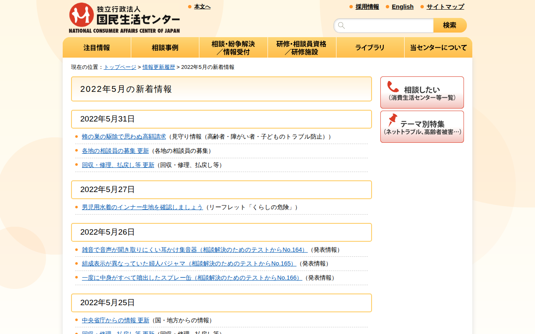The width and height of the screenshot is (535, 334).
Task: Switch site language via the English link
Action: (403, 7)
